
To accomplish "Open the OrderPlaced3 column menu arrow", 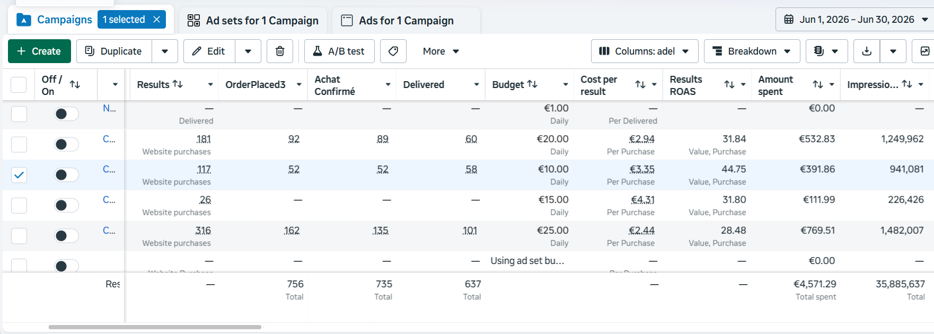I will [x=299, y=85].
